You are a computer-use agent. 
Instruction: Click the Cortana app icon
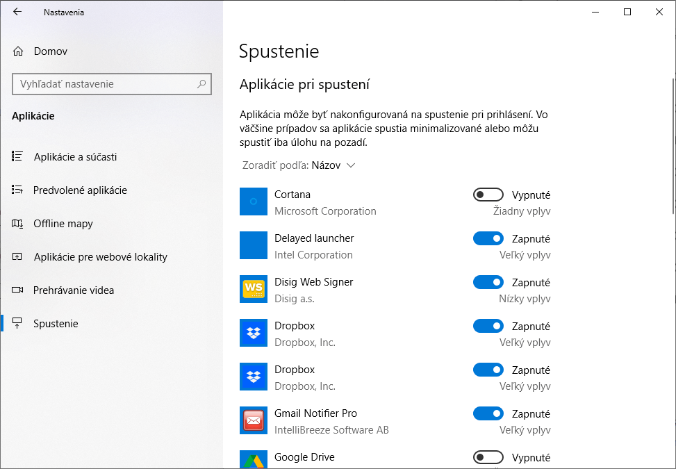pos(254,201)
